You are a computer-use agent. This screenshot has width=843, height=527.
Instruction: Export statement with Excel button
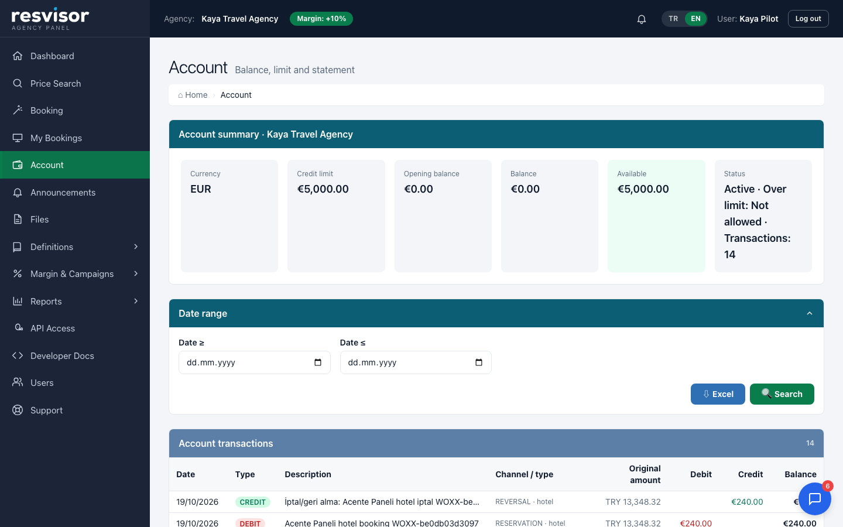(x=718, y=394)
